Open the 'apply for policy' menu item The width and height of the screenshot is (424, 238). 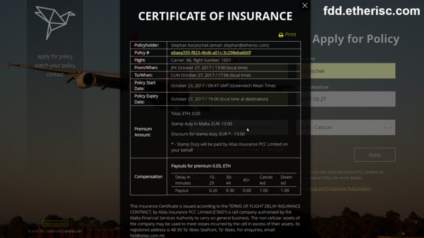(55, 57)
